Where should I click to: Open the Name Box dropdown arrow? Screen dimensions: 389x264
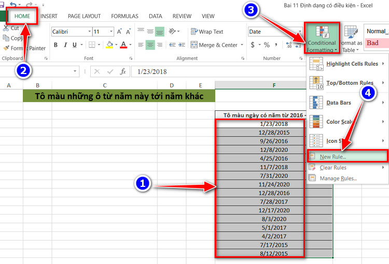[75, 71]
